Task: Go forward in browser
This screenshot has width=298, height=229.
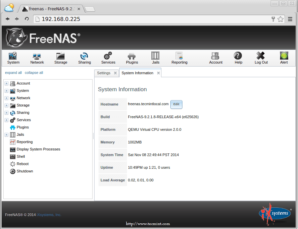Action: pos(17,19)
